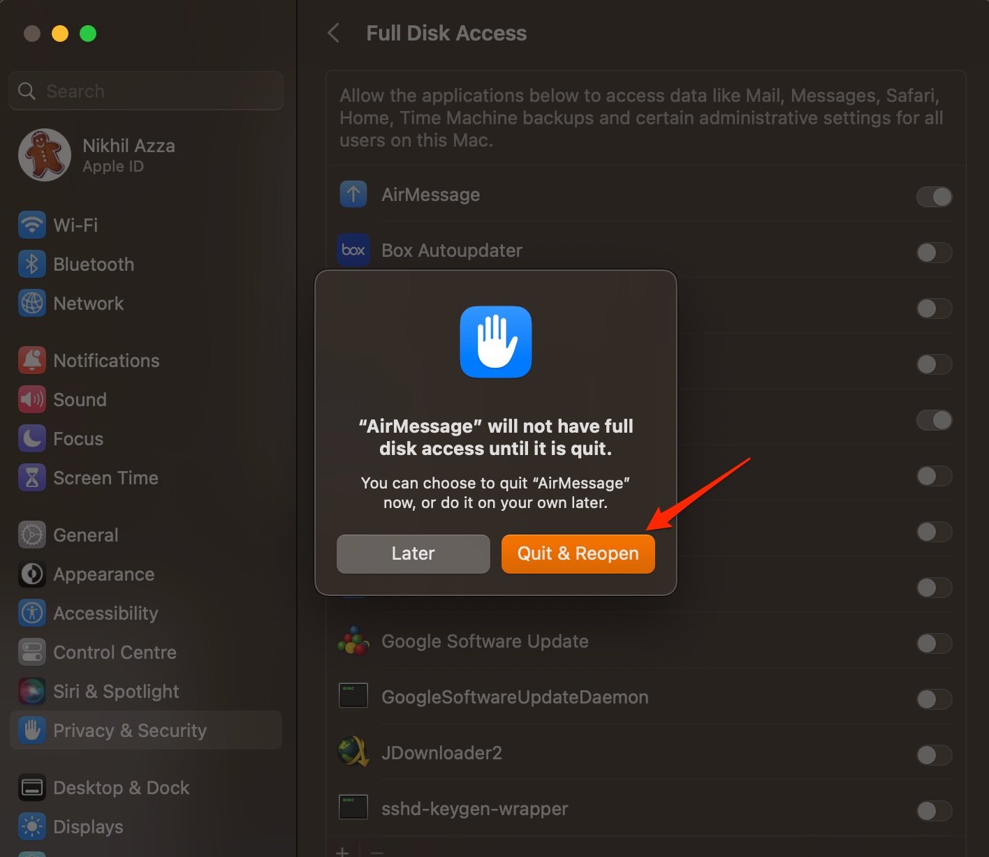Select the Network globe icon

(x=32, y=303)
